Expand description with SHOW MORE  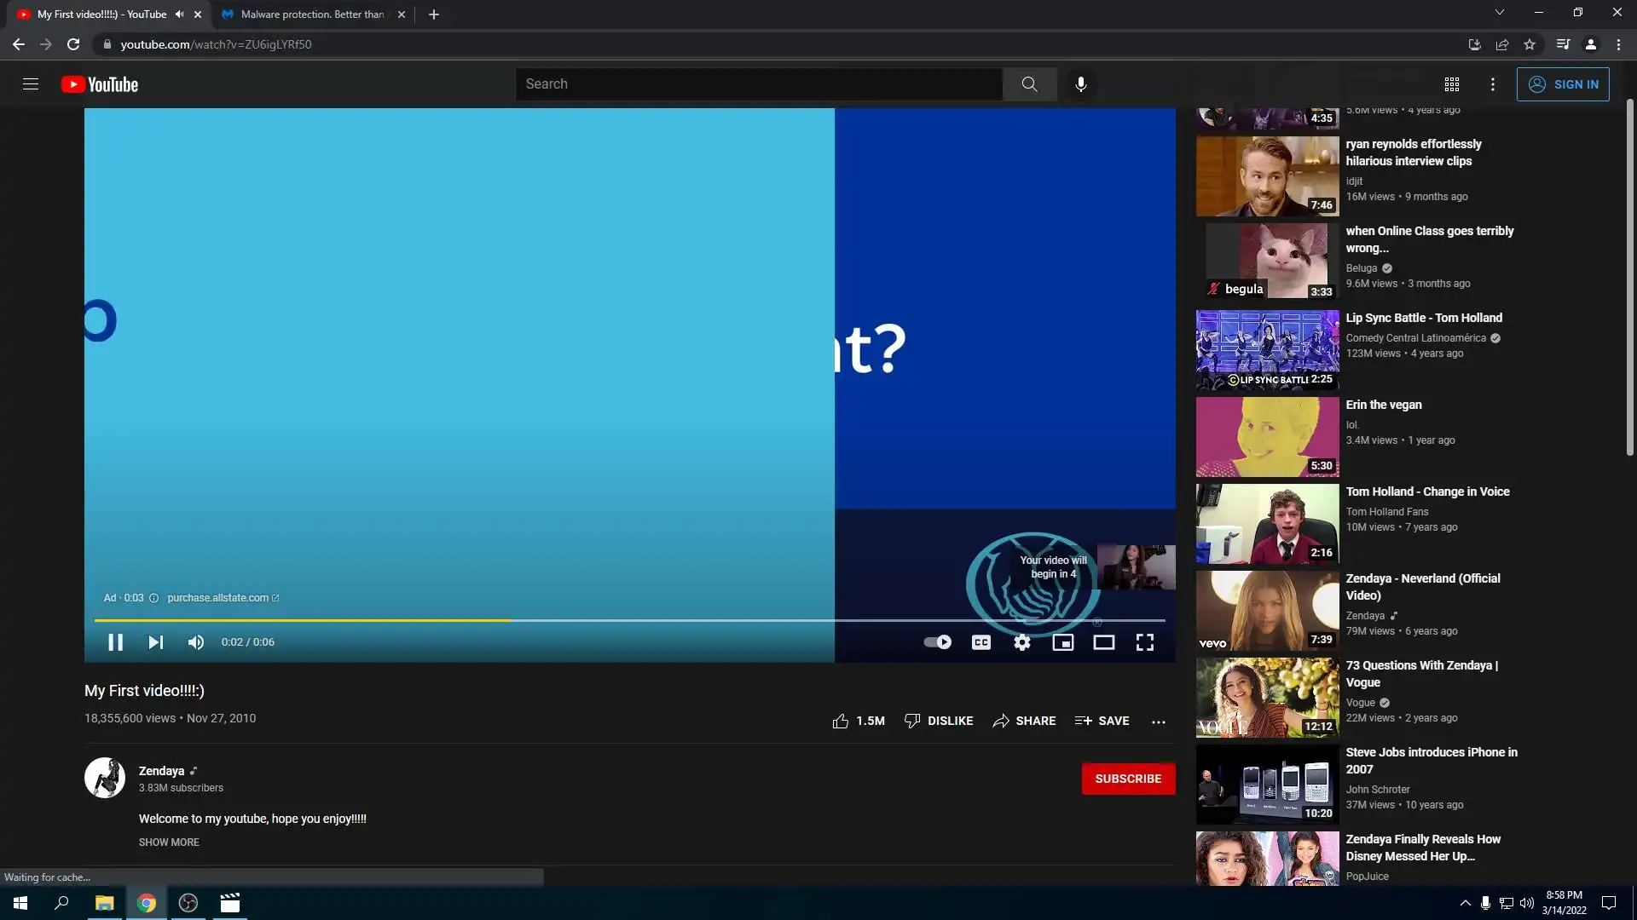click(169, 842)
